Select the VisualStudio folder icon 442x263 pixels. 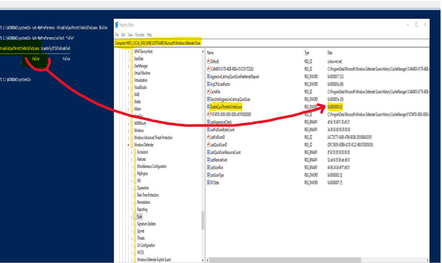(x=131, y=88)
